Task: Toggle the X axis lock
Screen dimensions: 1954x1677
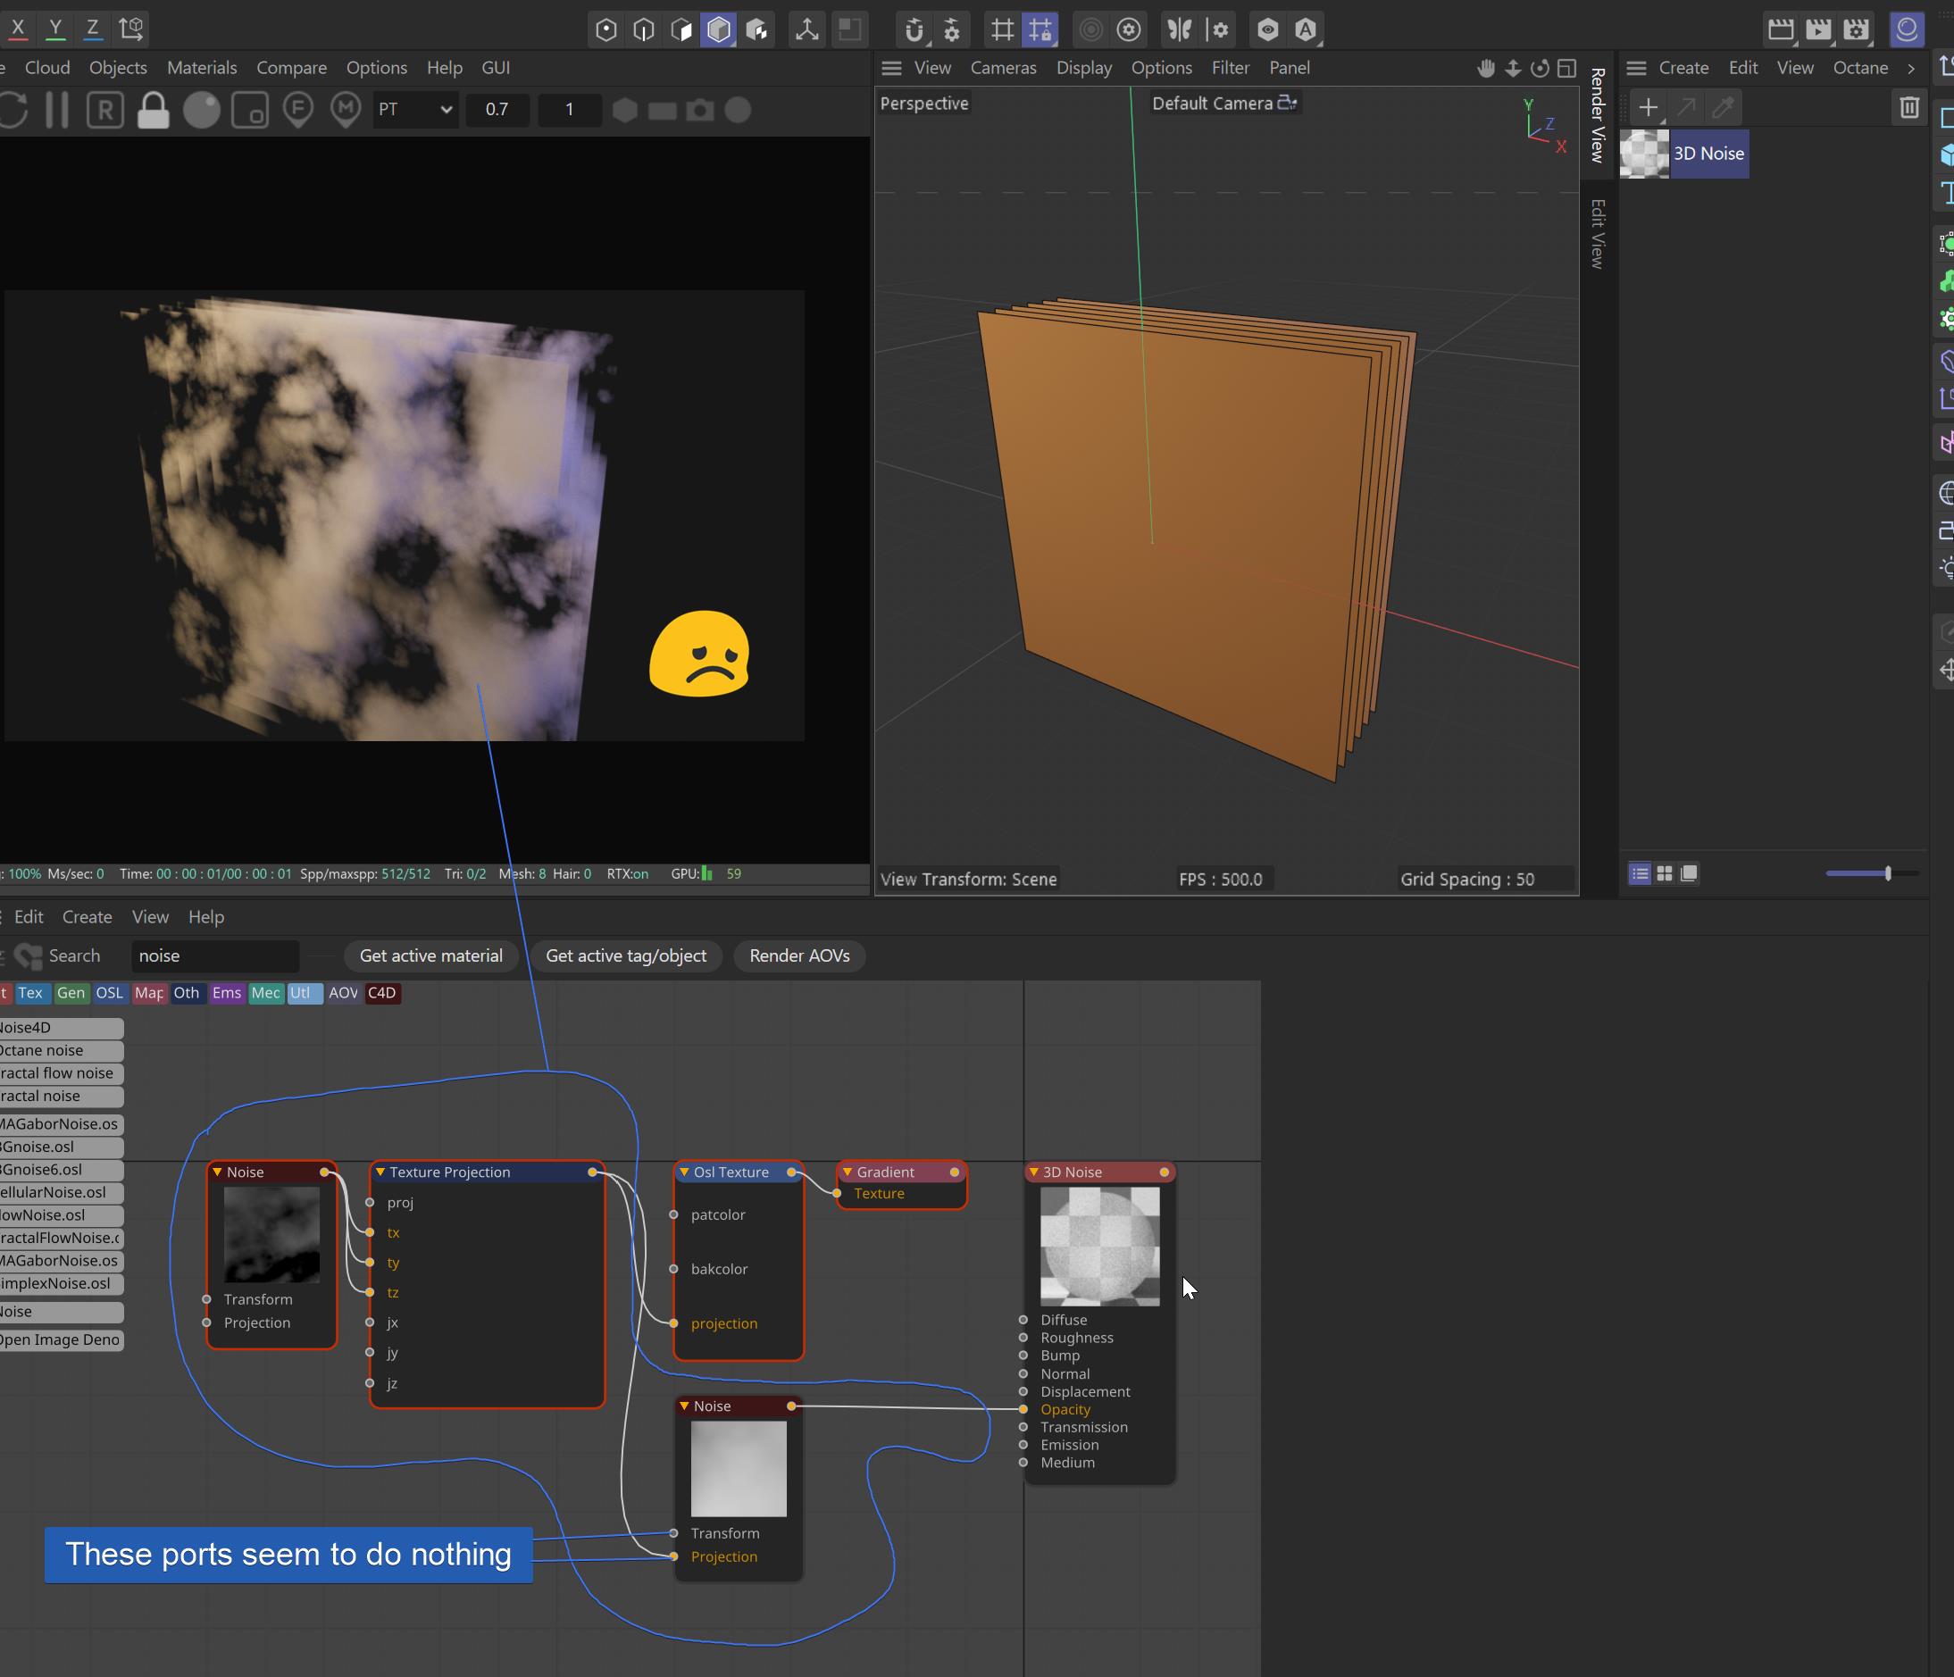Action: pyautogui.click(x=18, y=29)
